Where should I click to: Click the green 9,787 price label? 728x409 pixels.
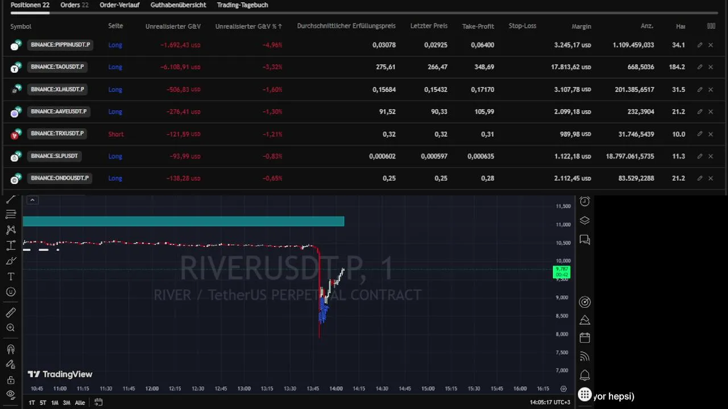tap(561, 272)
